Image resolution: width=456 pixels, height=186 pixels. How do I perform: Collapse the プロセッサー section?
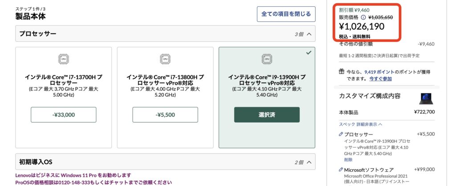(309, 34)
